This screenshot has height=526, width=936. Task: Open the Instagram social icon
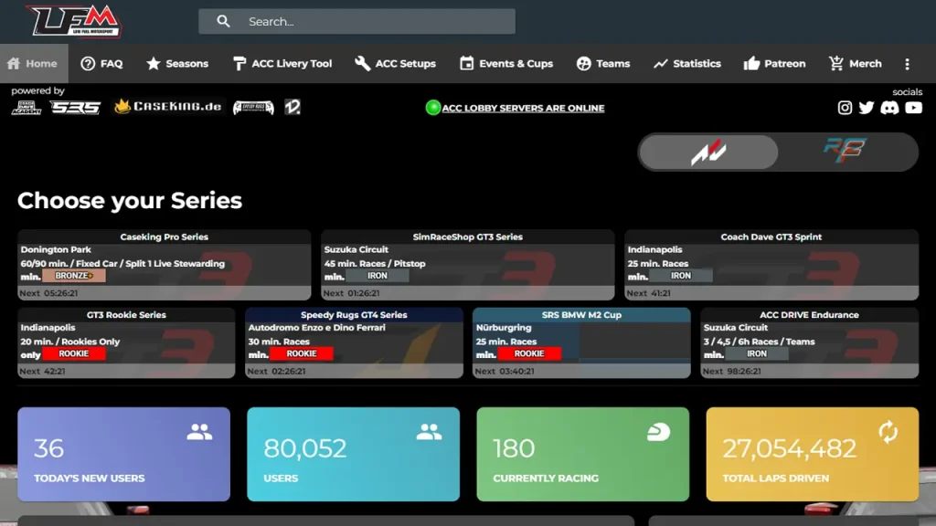click(x=845, y=108)
